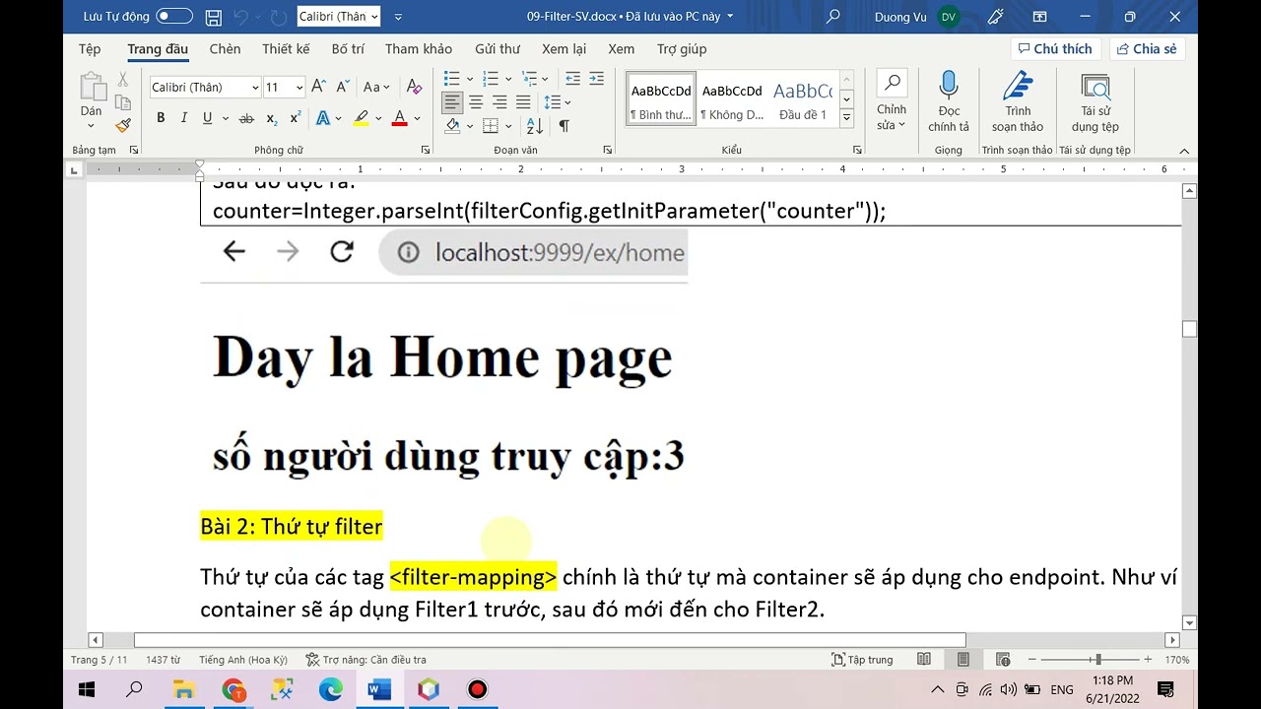Open Trình soạn thảo editor
This screenshot has width=1261, height=709.
click(1018, 101)
